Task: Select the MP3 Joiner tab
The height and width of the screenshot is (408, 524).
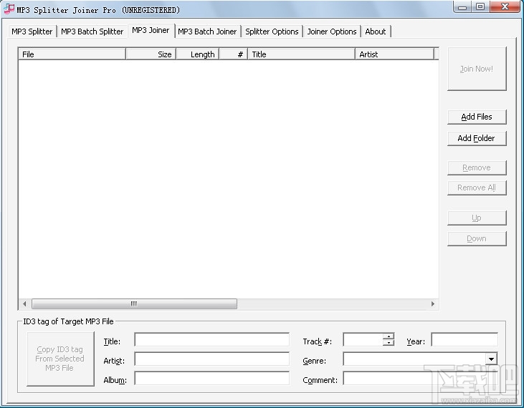Action: coord(151,30)
